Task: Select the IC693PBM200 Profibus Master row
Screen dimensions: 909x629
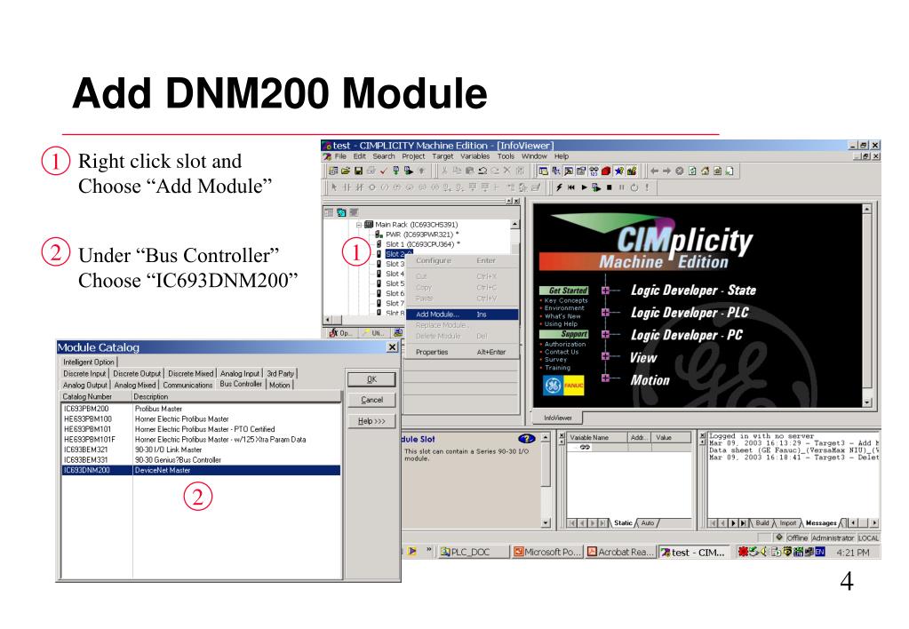Action: point(201,409)
